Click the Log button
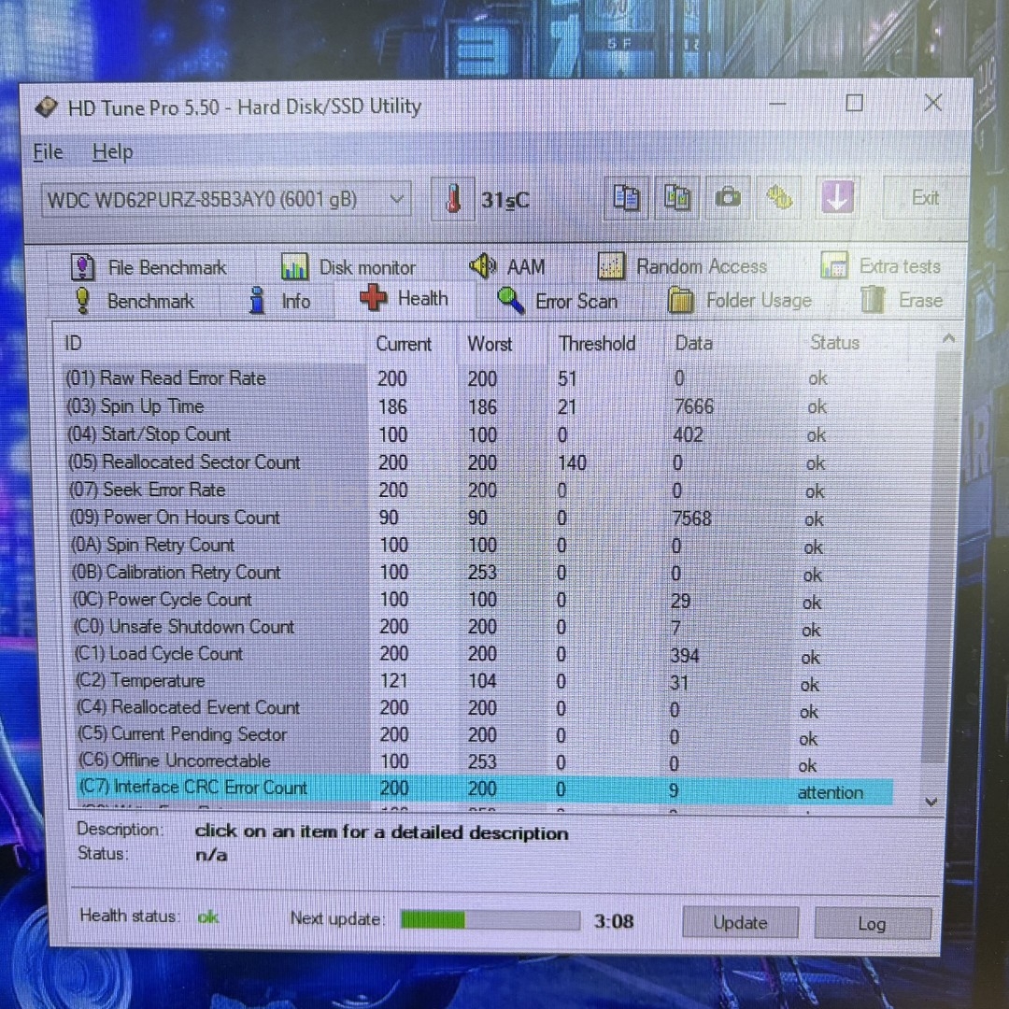Viewport: 1009px width, 1009px height. [872, 924]
